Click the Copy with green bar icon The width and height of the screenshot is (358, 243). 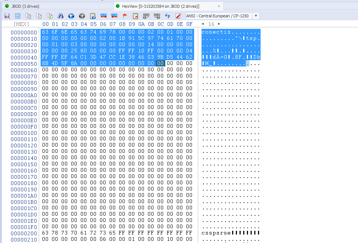(x=49, y=16)
